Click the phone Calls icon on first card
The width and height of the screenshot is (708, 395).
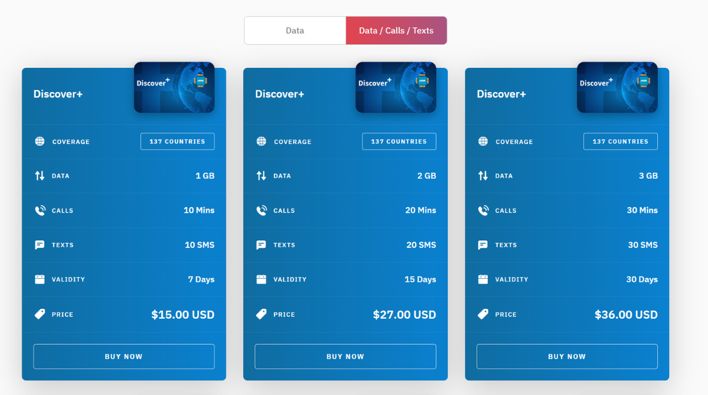[39, 210]
